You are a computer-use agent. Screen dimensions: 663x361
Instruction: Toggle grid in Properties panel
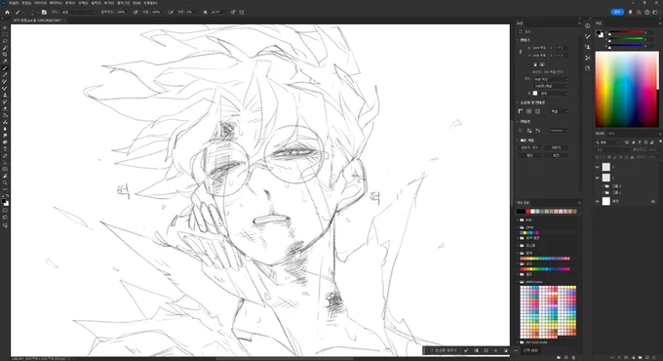(x=529, y=111)
